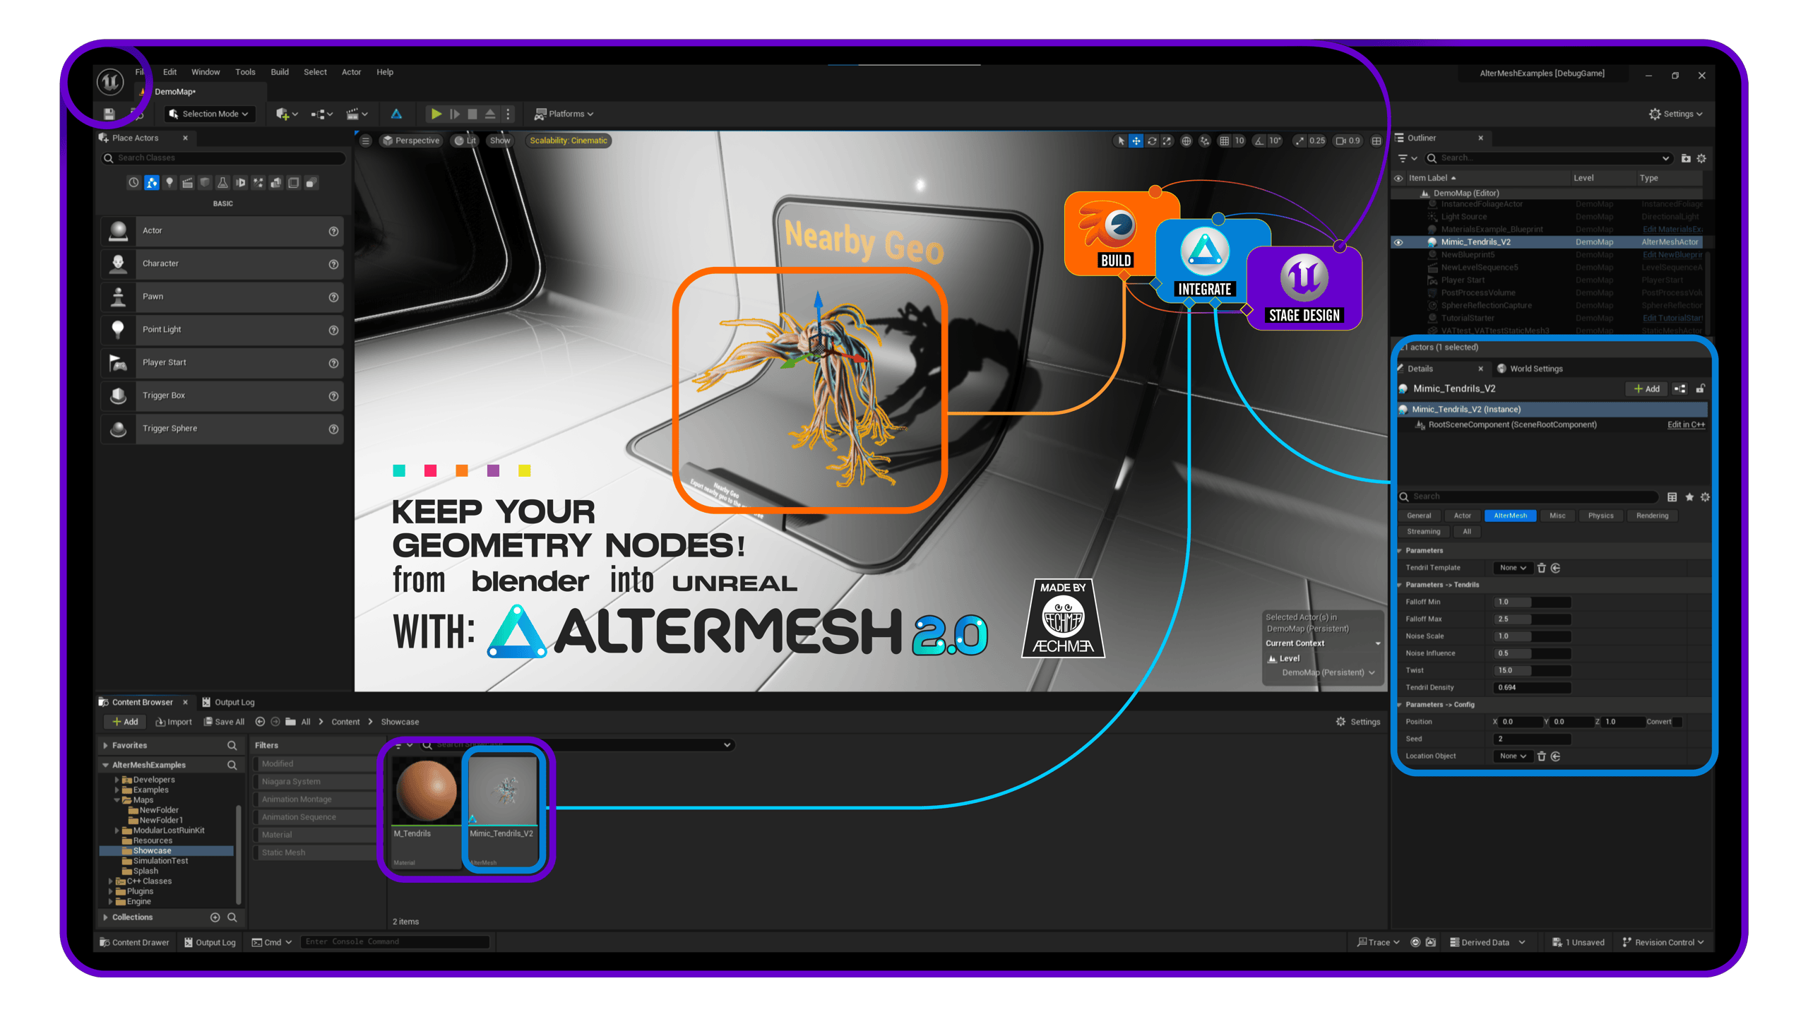This screenshot has width=1808, height=1017.
Task: Create a new folder in the Outliner
Action: [x=1686, y=158]
